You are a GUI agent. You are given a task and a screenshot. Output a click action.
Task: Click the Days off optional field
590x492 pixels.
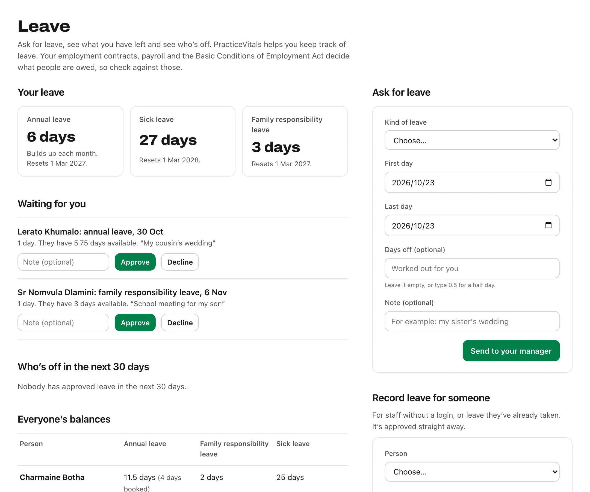coord(472,268)
